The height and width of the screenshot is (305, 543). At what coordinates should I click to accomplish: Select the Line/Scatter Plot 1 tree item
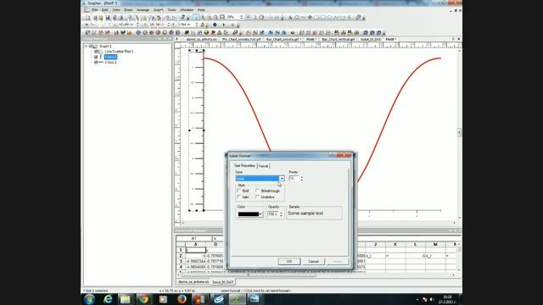click(x=119, y=52)
